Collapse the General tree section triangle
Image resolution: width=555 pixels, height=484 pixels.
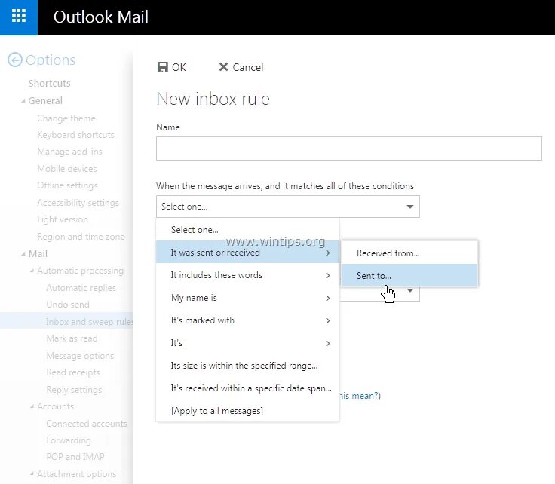click(x=23, y=101)
